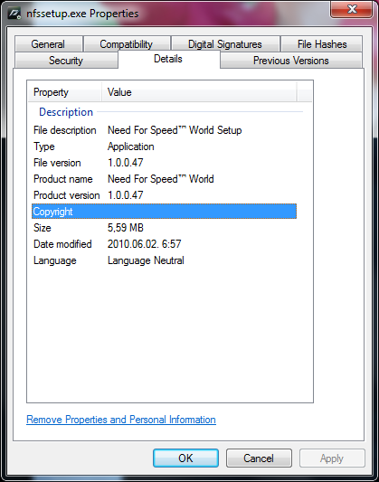Close the Properties dialog with X
The width and height of the screenshot is (379, 482).
(352, 9)
